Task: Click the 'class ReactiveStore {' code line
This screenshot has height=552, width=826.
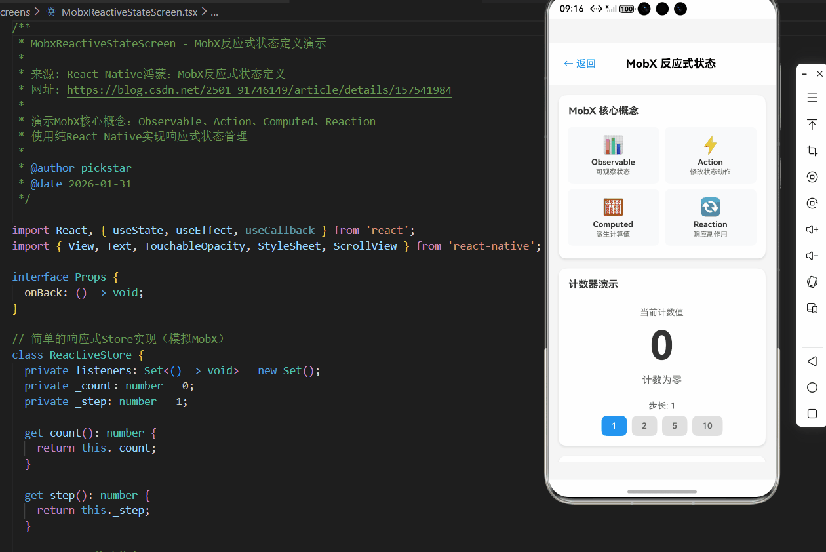Action: pyautogui.click(x=77, y=355)
